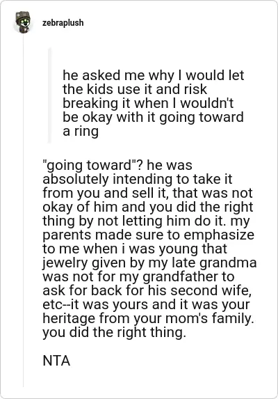Click the vertical thread line below the avatar
This screenshot has width=278, height=399.
coord(23,211)
